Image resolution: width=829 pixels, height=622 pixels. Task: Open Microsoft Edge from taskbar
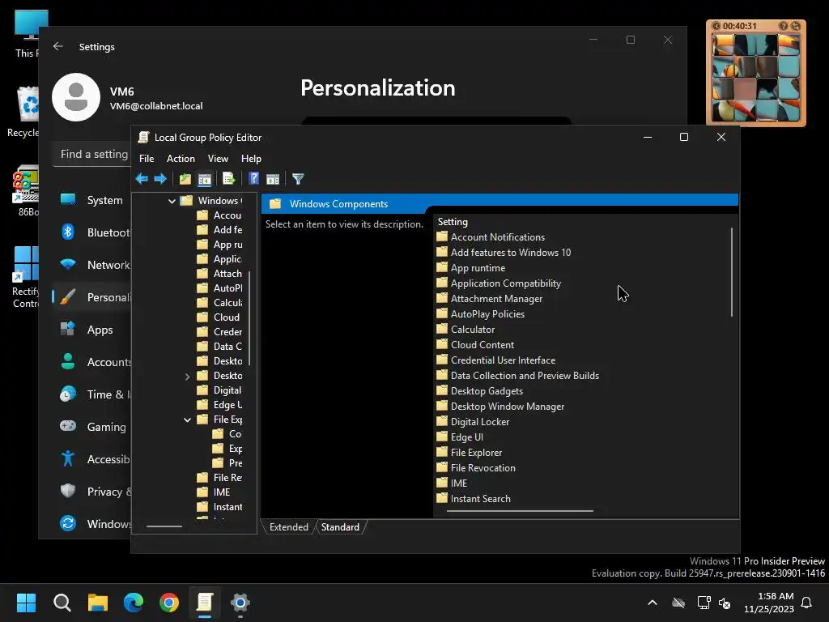click(134, 603)
